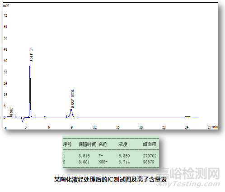Click retention time value 3.516
The image size is (225, 192).
(x=84, y=156)
